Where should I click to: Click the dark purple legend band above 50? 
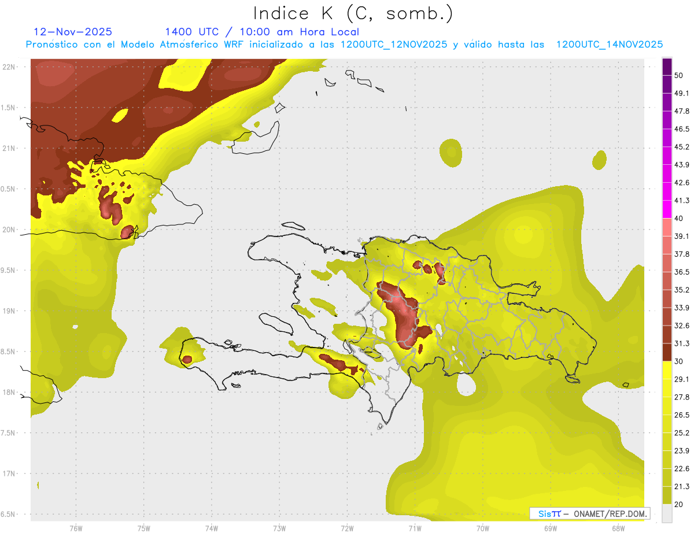(667, 67)
